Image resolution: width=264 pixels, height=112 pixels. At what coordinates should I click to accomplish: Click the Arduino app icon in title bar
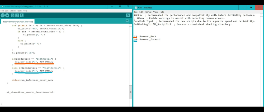(2, 6)
